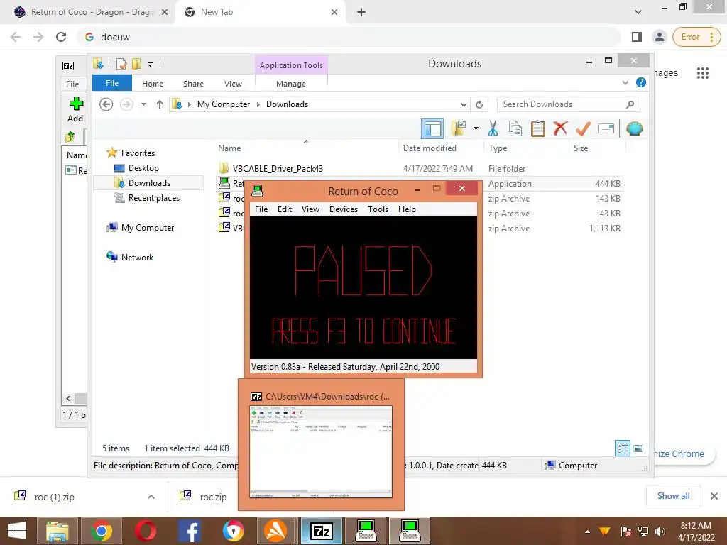Switch to large icons view in status bar
The width and height of the screenshot is (727, 545).
[638, 448]
